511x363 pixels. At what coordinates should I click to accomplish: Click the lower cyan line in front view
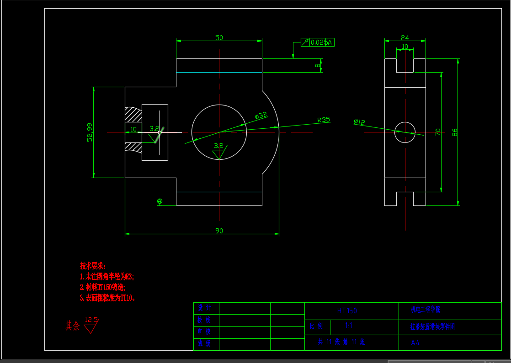pyautogui.click(x=219, y=192)
